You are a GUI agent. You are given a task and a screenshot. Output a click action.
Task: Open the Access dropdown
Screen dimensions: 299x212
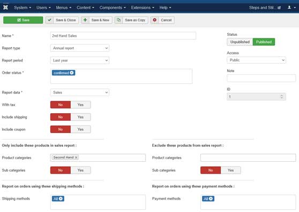256,60
